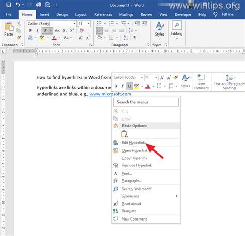This screenshot has height=236, width=245.
Task: Choose New Comment at the context menu bottom
Action: click(146, 219)
